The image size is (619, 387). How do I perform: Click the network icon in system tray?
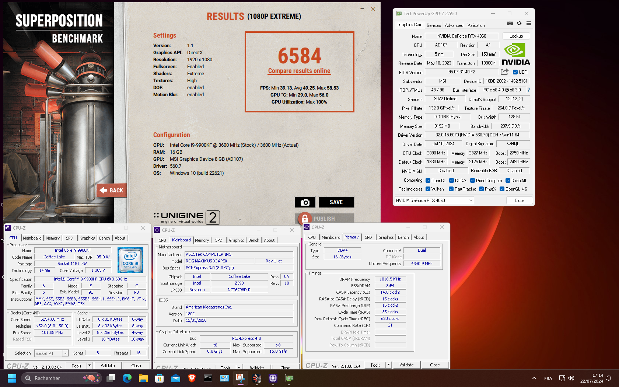pos(562,378)
